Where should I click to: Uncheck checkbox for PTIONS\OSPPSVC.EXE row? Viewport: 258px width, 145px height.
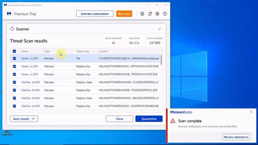click(x=15, y=90)
